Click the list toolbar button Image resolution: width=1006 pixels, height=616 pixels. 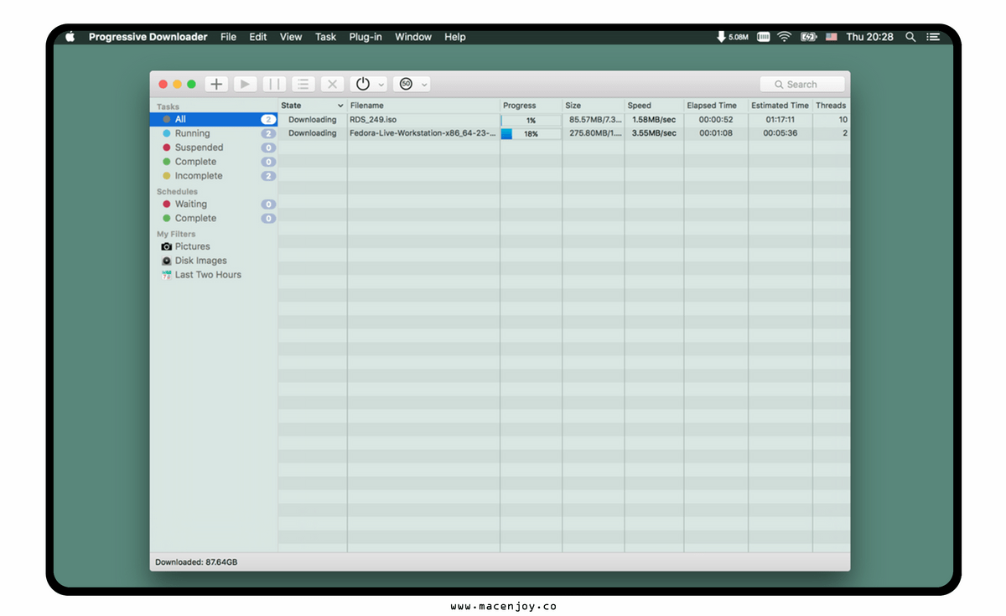pos(303,84)
